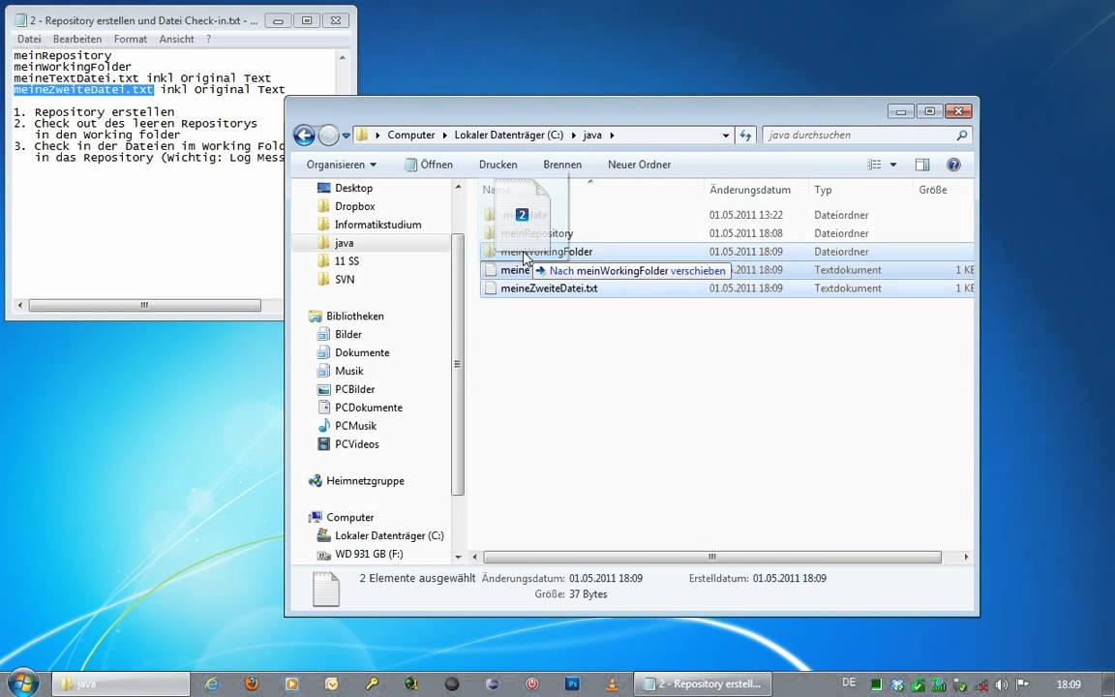Toggle the preview pane icon
1115x697 pixels.
pos(922,165)
